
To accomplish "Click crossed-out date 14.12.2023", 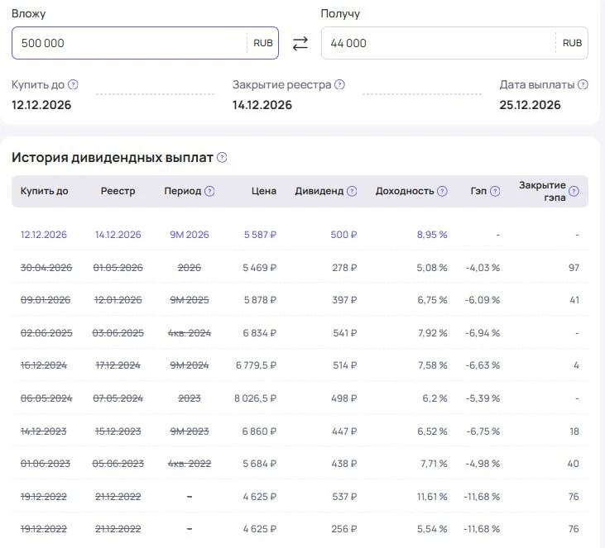I will (x=44, y=431).
